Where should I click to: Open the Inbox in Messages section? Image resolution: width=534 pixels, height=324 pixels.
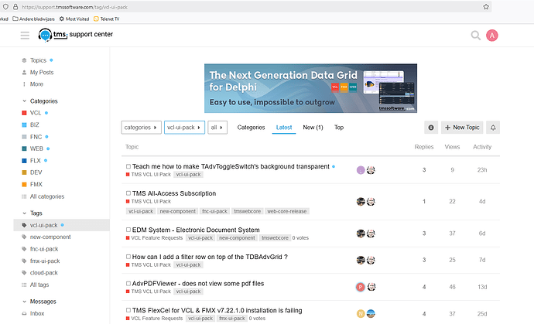click(x=37, y=313)
